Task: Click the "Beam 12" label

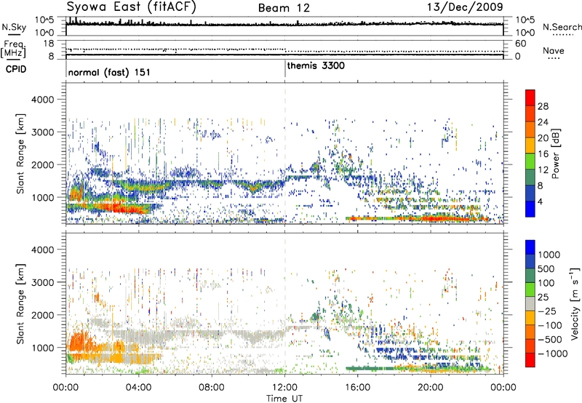Action: [x=284, y=8]
